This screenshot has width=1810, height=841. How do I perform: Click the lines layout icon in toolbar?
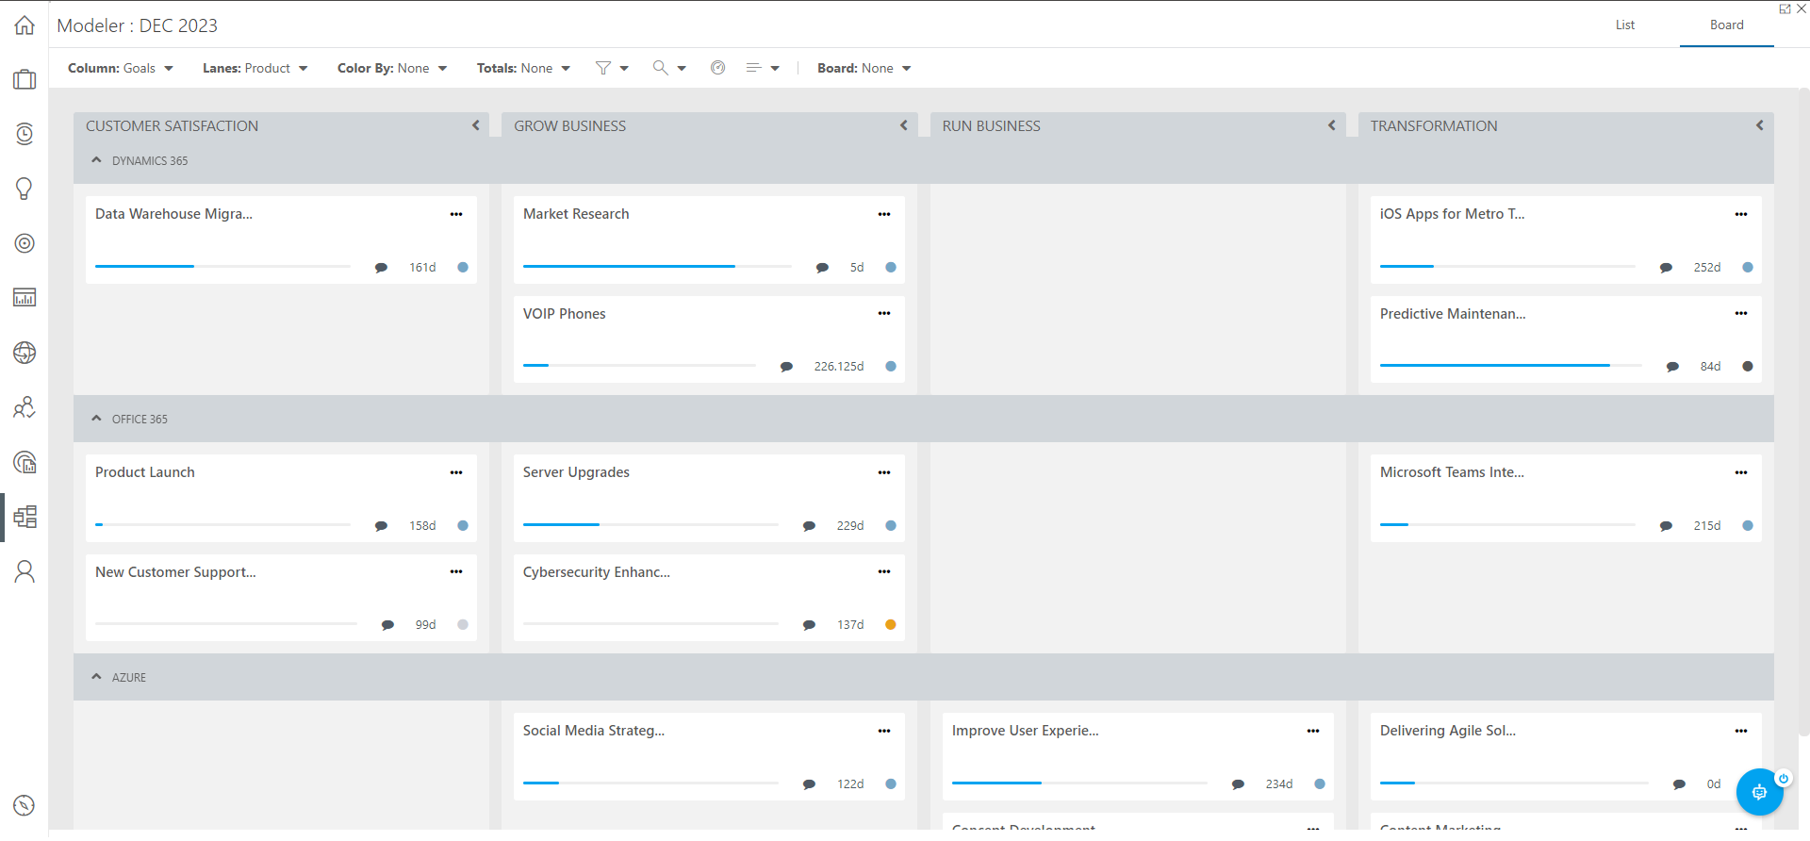pyautogui.click(x=753, y=68)
